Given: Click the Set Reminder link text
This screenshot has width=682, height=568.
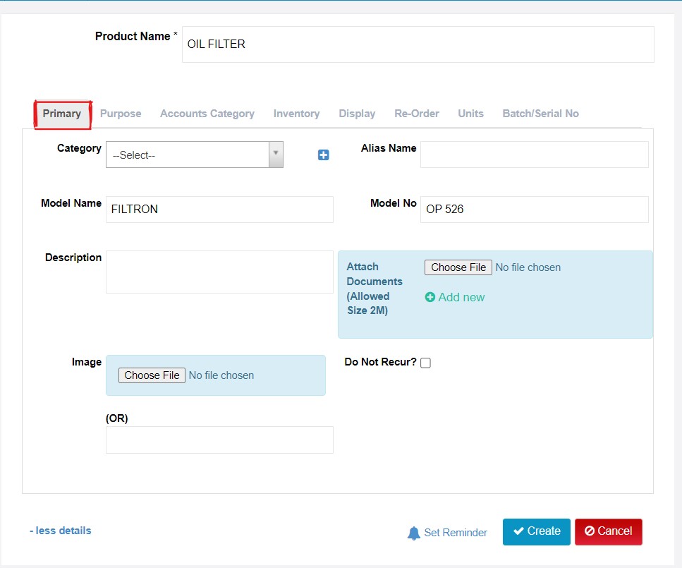Looking at the screenshot, I should (456, 533).
